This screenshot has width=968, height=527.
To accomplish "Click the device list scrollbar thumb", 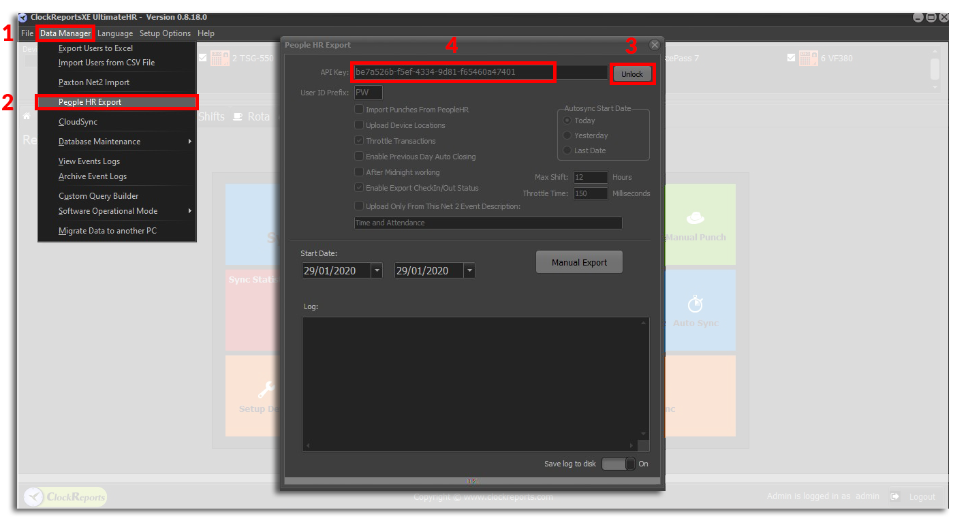I will pos(935,69).
